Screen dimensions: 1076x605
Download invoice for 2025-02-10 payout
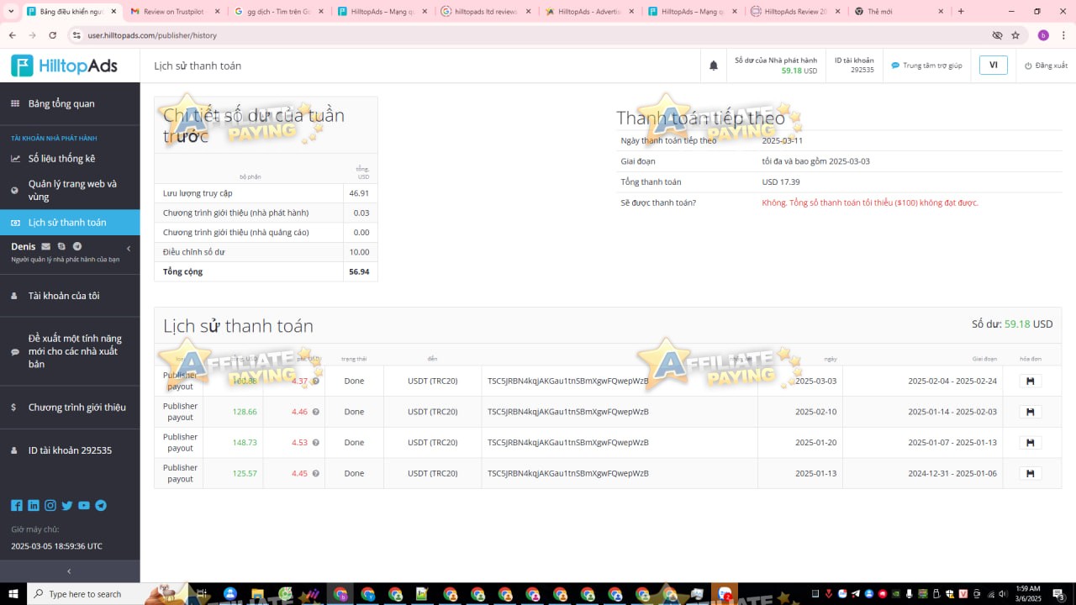[1030, 412]
